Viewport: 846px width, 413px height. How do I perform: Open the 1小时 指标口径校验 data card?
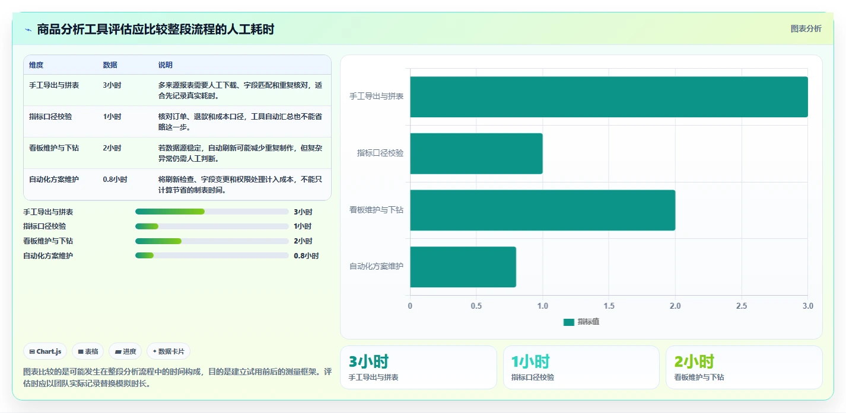pyautogui.click(x=581, y=367)
